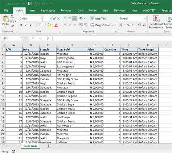
Task: Open the font size 11 dropdown
Action: (x=50, y=18)
